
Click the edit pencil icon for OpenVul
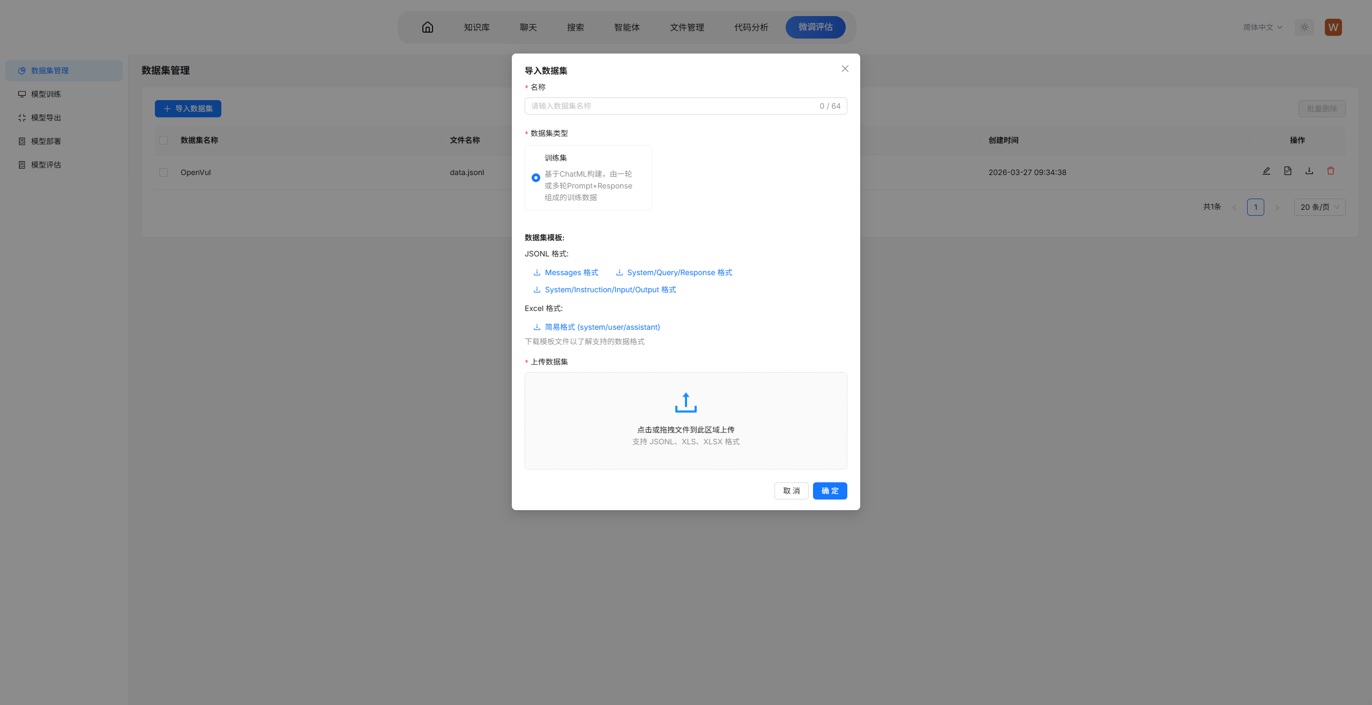point(1266,171)
